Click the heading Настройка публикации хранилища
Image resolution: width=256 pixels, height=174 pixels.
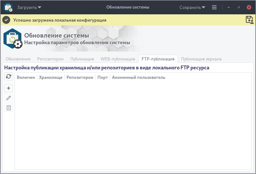(107, 68)
